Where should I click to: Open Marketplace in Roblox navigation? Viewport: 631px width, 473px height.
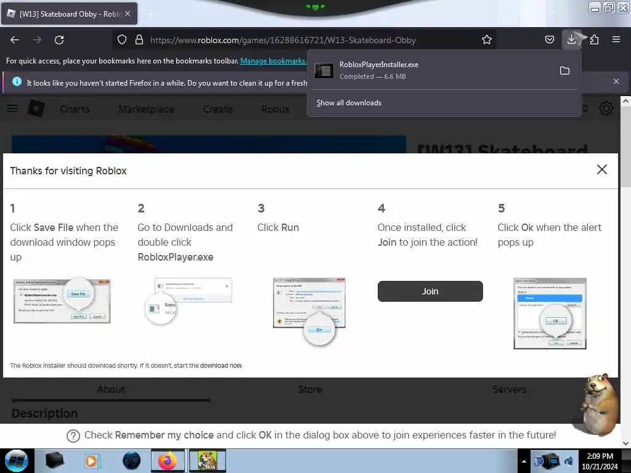click(147, 109)
